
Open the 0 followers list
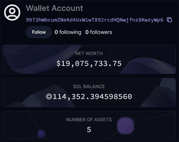tap(99, 32)
